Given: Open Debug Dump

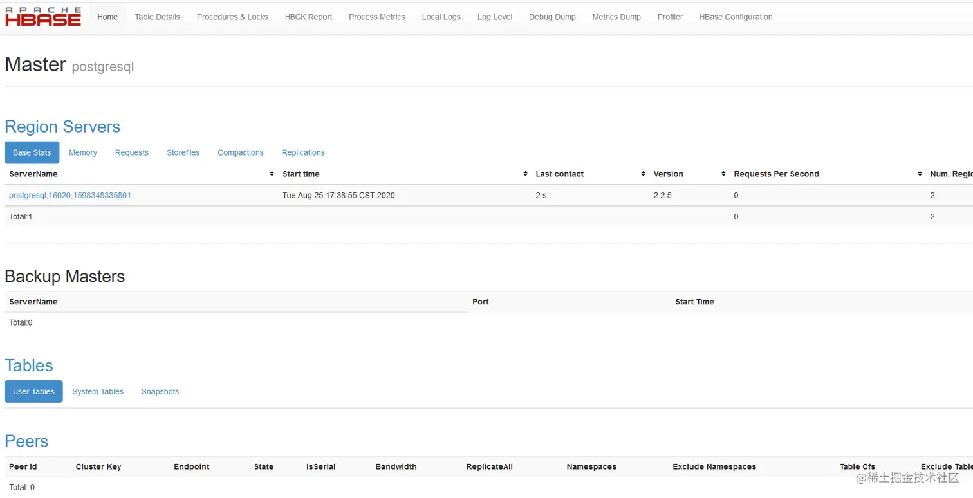Looking at the screenshot, I should [553, 17].
